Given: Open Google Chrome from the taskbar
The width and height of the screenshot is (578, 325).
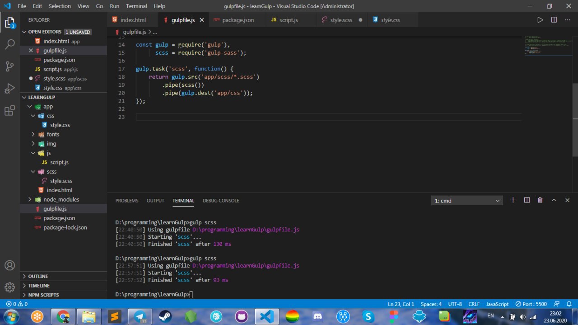Looking at the screenshot, I should [x=63, y=316].
